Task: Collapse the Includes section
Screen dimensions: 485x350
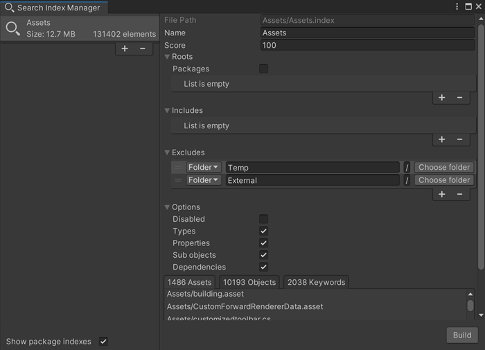Action: pyautogui.click(x=167, y=110)
